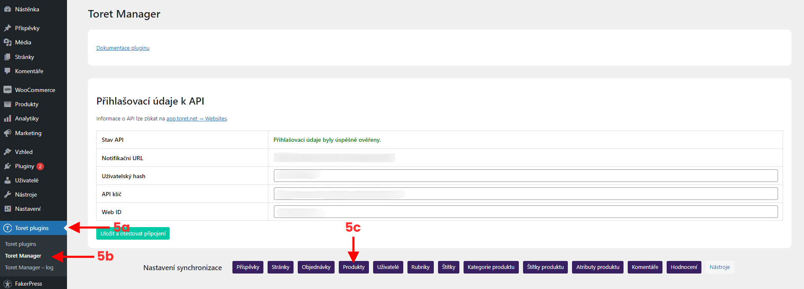The image size is (804, 289).
Task: Open Štítky produktu synchronization tab
Action: coord(545,267)
